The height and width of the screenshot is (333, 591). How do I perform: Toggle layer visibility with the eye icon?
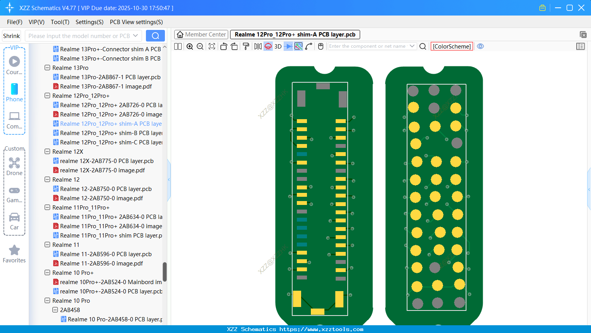point(480,46)
